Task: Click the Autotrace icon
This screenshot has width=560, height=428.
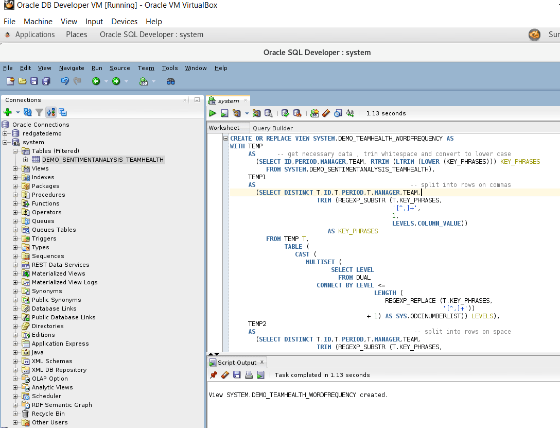Action: click(256, 113)
